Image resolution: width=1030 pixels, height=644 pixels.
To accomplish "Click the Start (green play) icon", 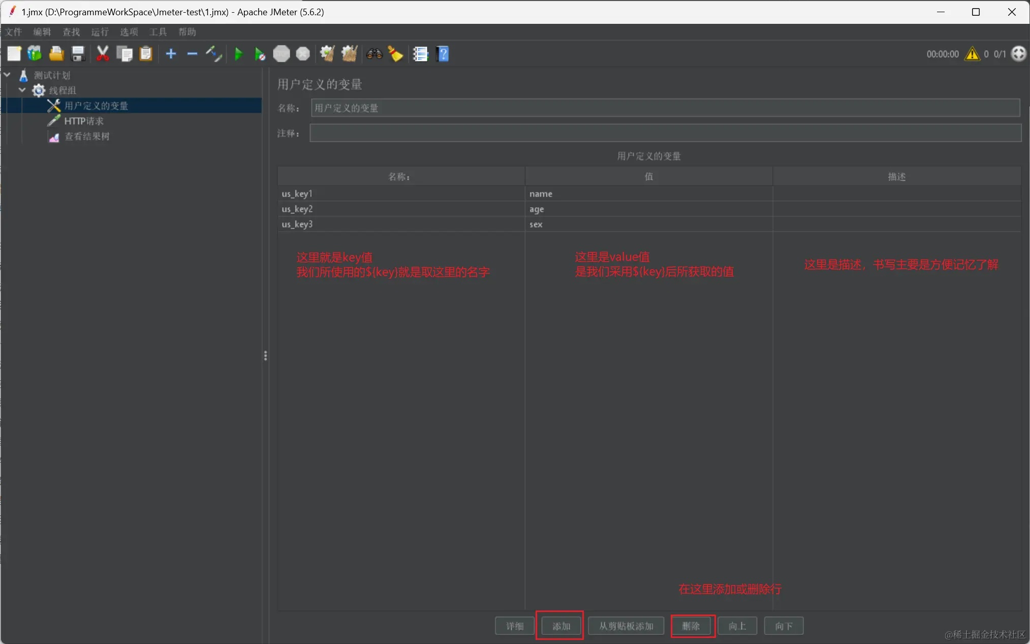I will pos(238,54).
